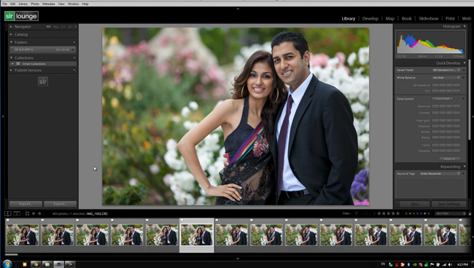
Task: Open the Keyword Tags dropdown
Action: (x=439, y=173)
